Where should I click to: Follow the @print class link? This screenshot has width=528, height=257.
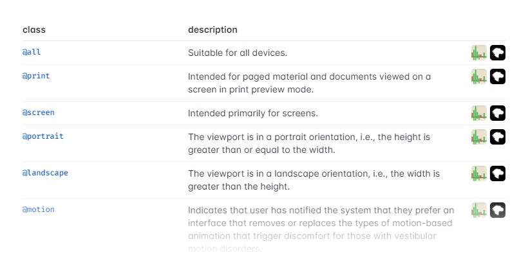coord(36,76)
